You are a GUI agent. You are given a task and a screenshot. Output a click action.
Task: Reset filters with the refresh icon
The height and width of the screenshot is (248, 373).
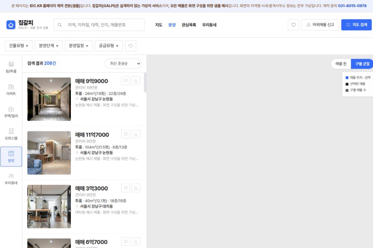131,46
